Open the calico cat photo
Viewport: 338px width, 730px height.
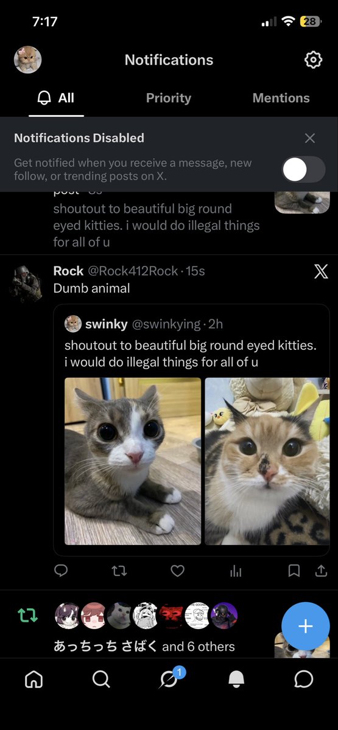coord(267,461)
